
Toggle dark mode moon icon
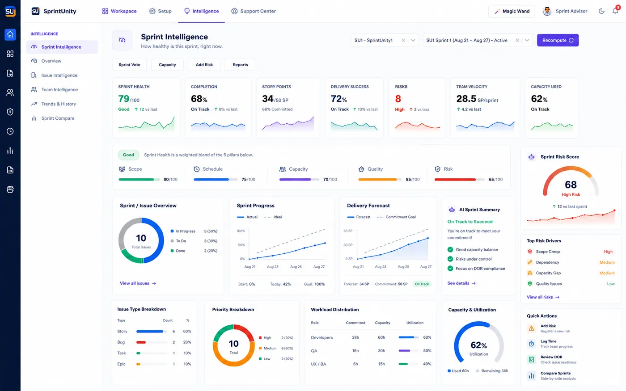601,11
